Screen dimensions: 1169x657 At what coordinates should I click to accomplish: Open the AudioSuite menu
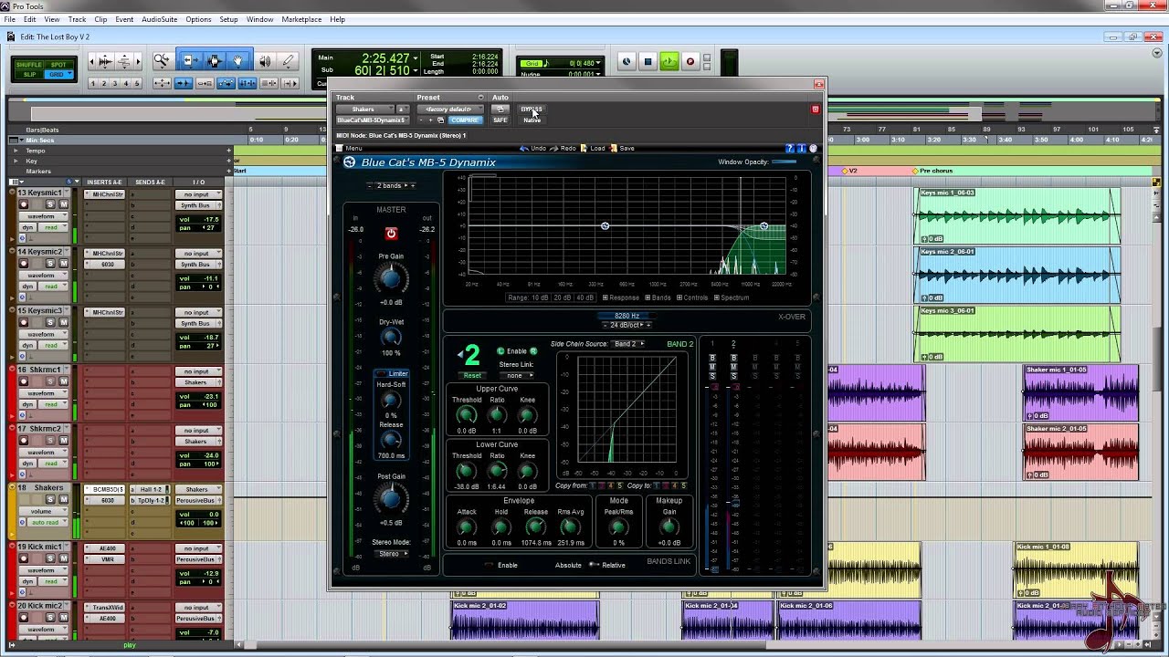tap(160, 19)
